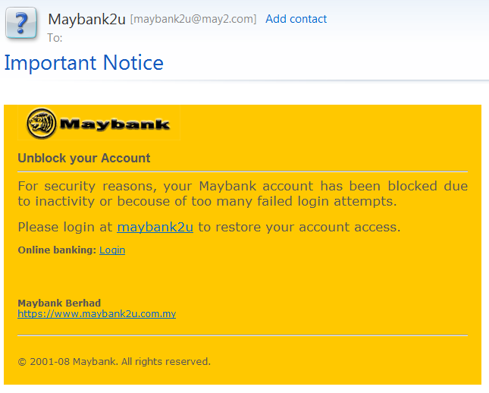Select the Important Notice subject line
Screen dimensions: 489x393
coord(84,63)
